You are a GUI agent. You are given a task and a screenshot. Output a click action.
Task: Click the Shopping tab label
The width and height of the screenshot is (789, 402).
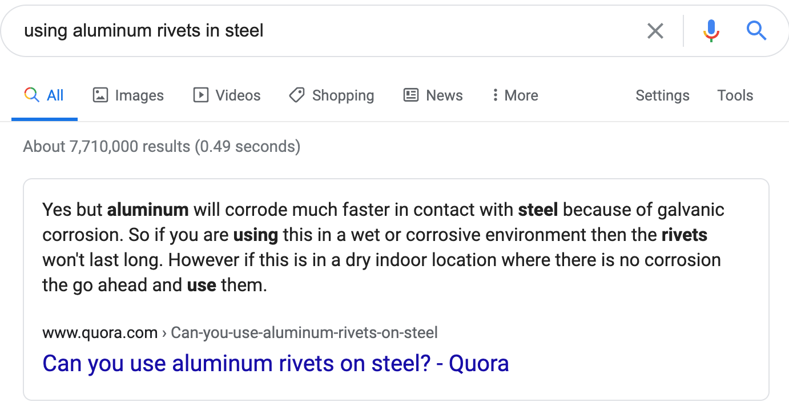tap(343, 95)
